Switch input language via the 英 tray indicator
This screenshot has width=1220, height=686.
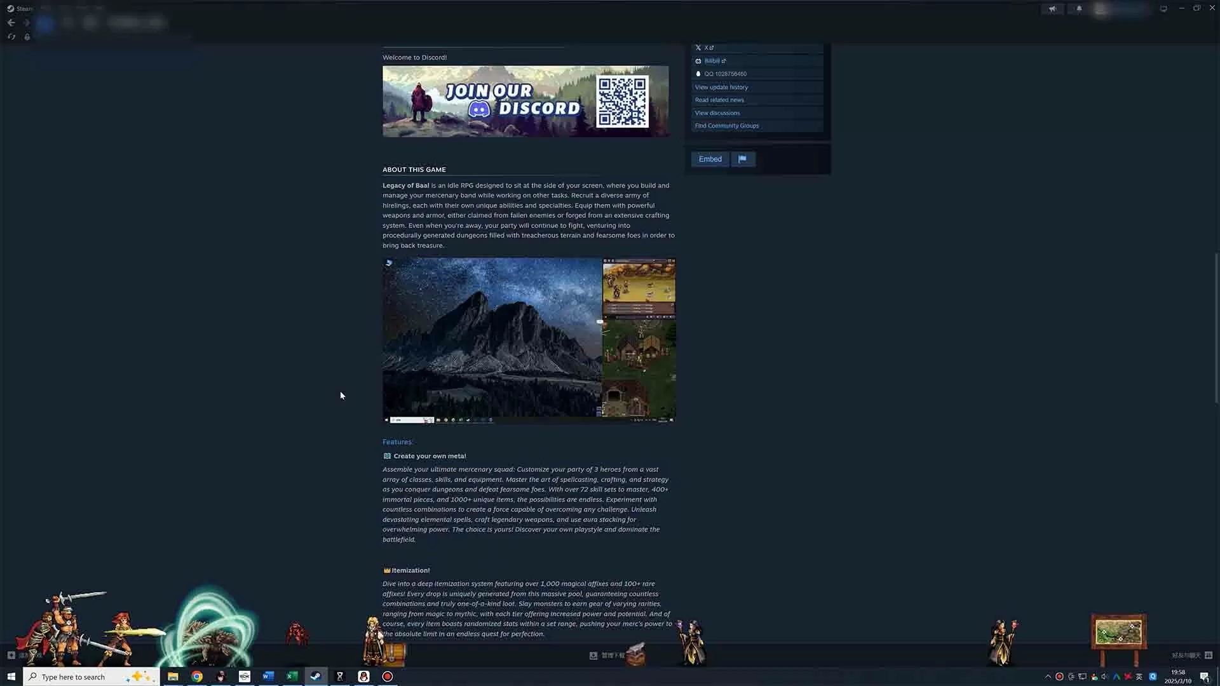[1139, 676]
